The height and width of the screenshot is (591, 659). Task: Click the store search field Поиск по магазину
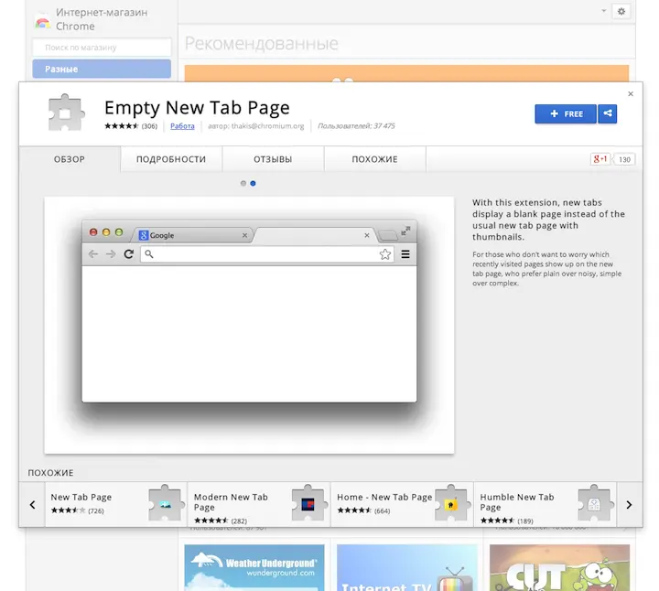[x=102, y=48]
